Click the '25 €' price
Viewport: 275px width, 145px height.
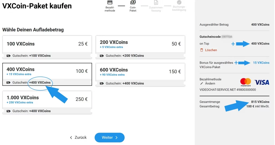pos(83,44)
